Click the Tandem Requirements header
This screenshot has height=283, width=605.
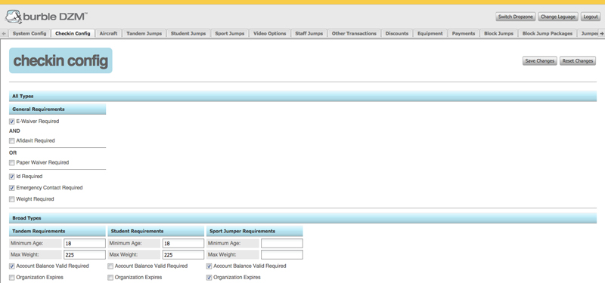[57, 232]
